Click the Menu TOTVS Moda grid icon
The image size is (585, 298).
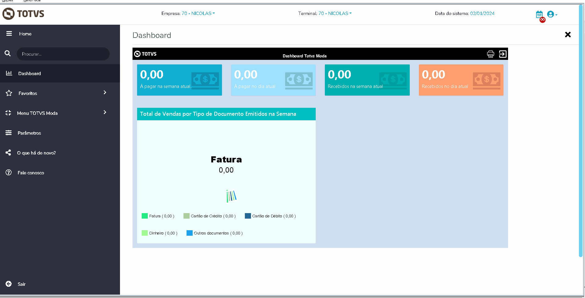[8, 113]
